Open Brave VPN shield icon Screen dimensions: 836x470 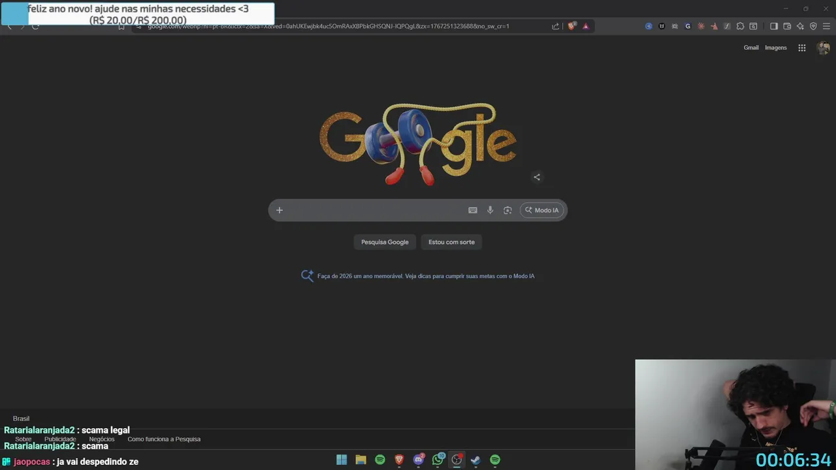coord(813,26)
